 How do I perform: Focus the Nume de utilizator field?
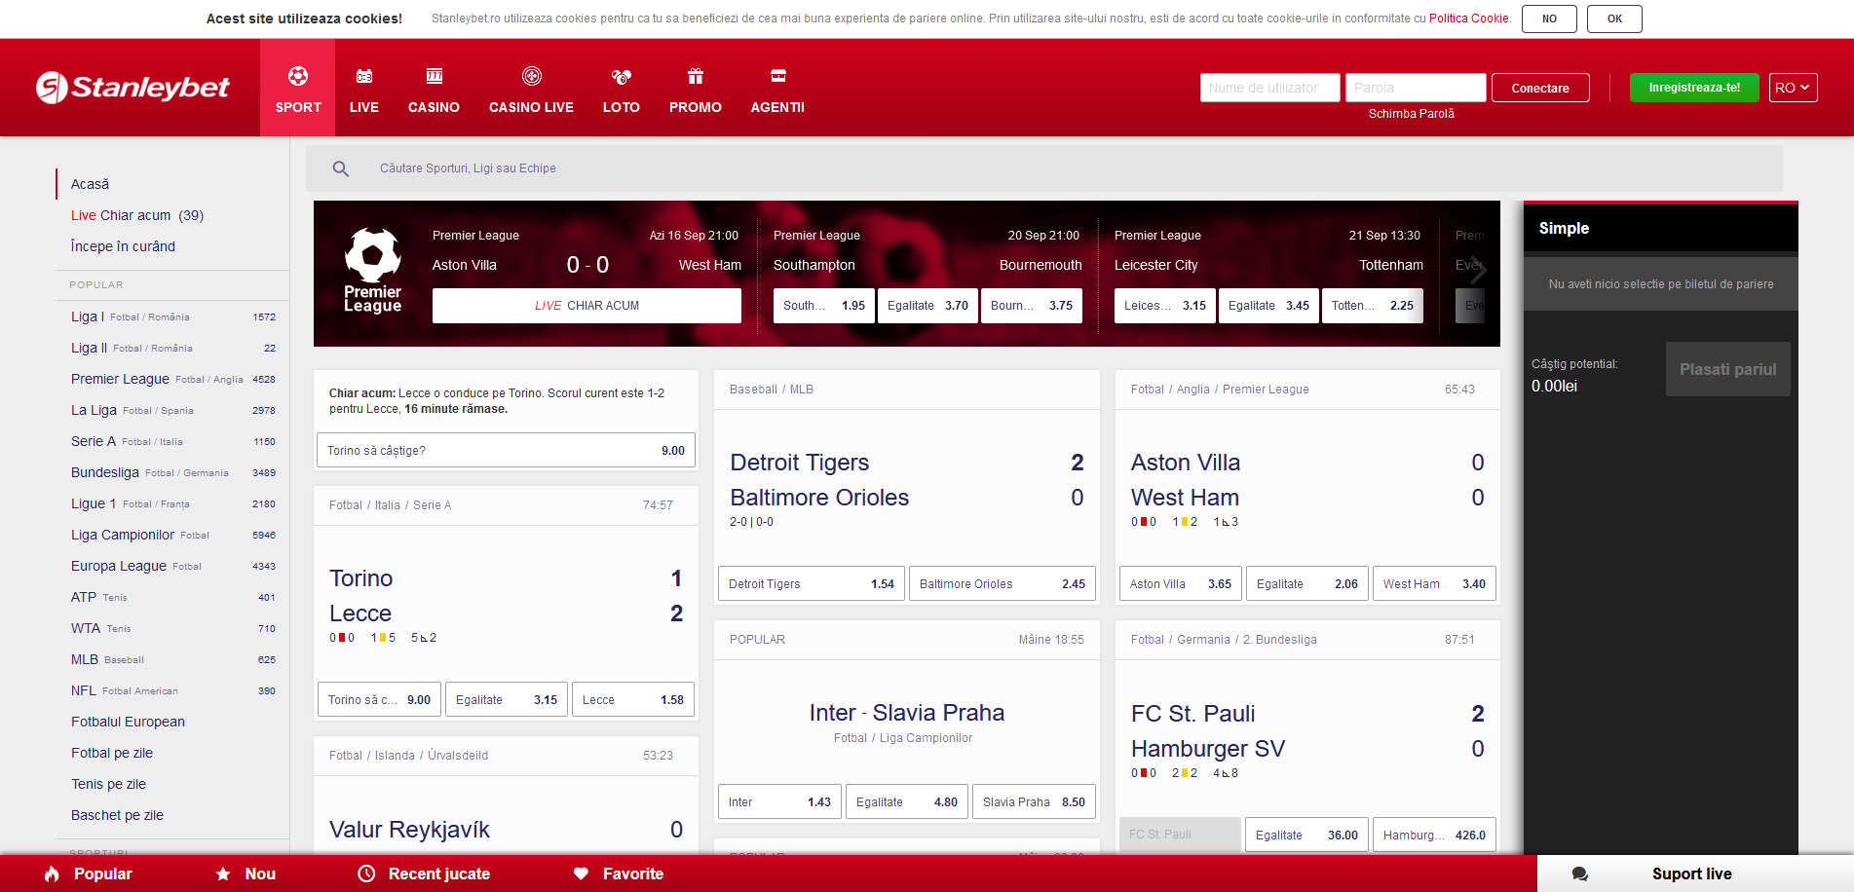point(1269,88)
